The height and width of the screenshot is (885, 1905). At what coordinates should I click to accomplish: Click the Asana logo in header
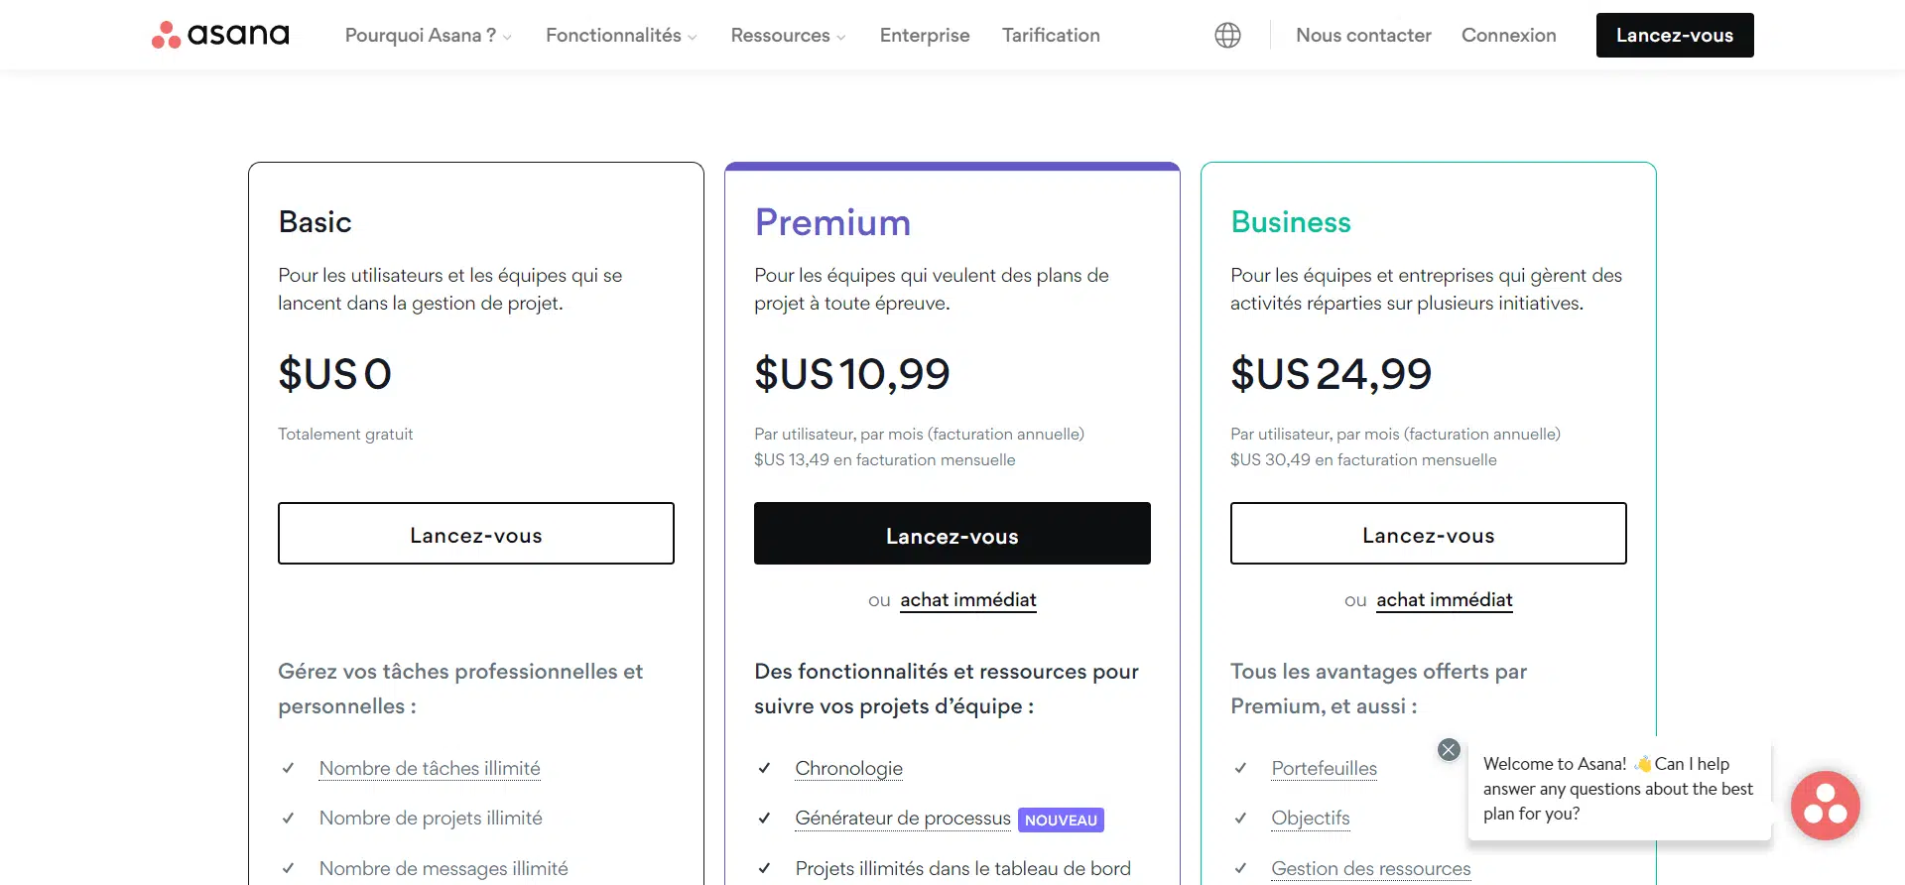click(x=220, y=35)
